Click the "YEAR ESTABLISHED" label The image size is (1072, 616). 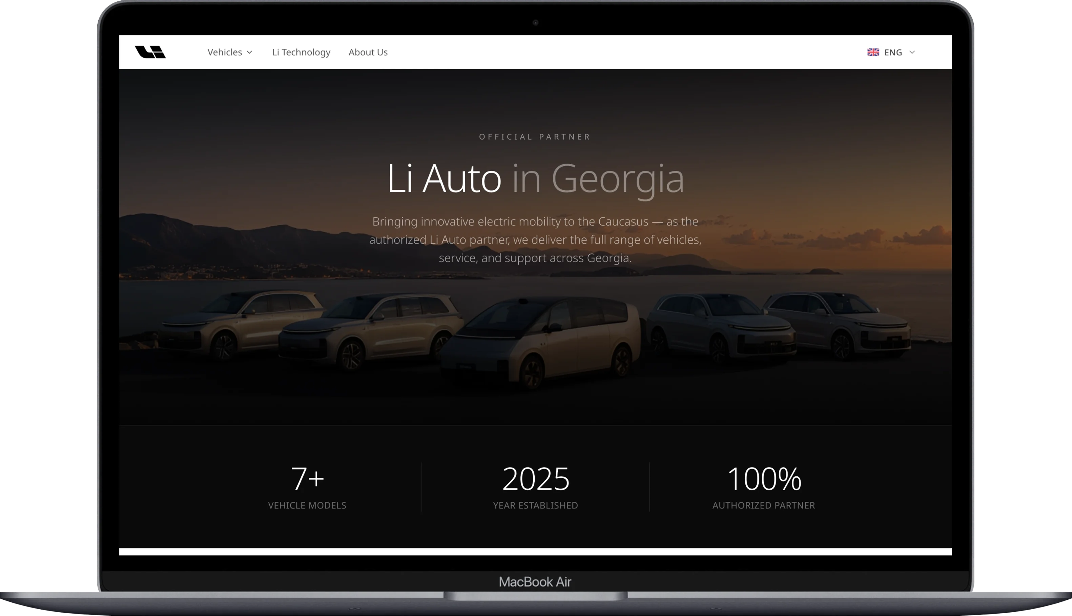coord(536,505)
